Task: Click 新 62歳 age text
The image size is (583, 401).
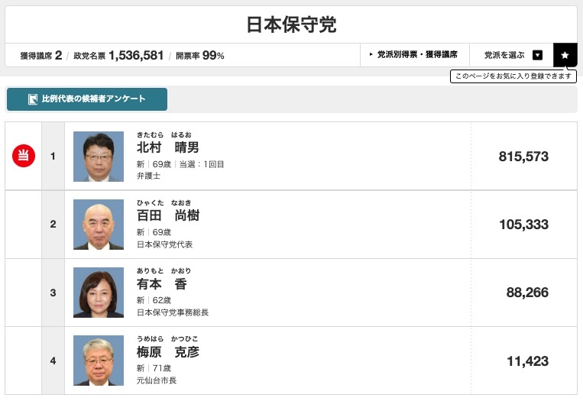Action: pos(154,300)
